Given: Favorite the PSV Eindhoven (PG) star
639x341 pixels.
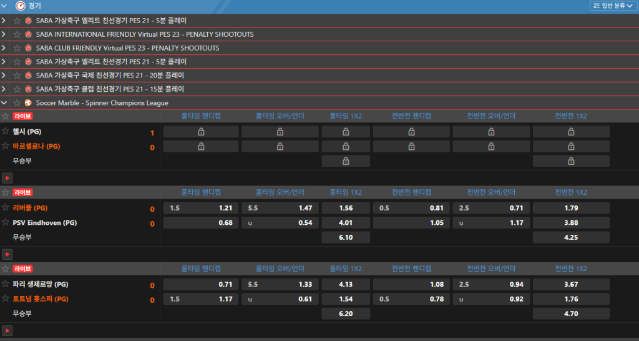Looking at the screenshot, I should [x=6, y=222].
